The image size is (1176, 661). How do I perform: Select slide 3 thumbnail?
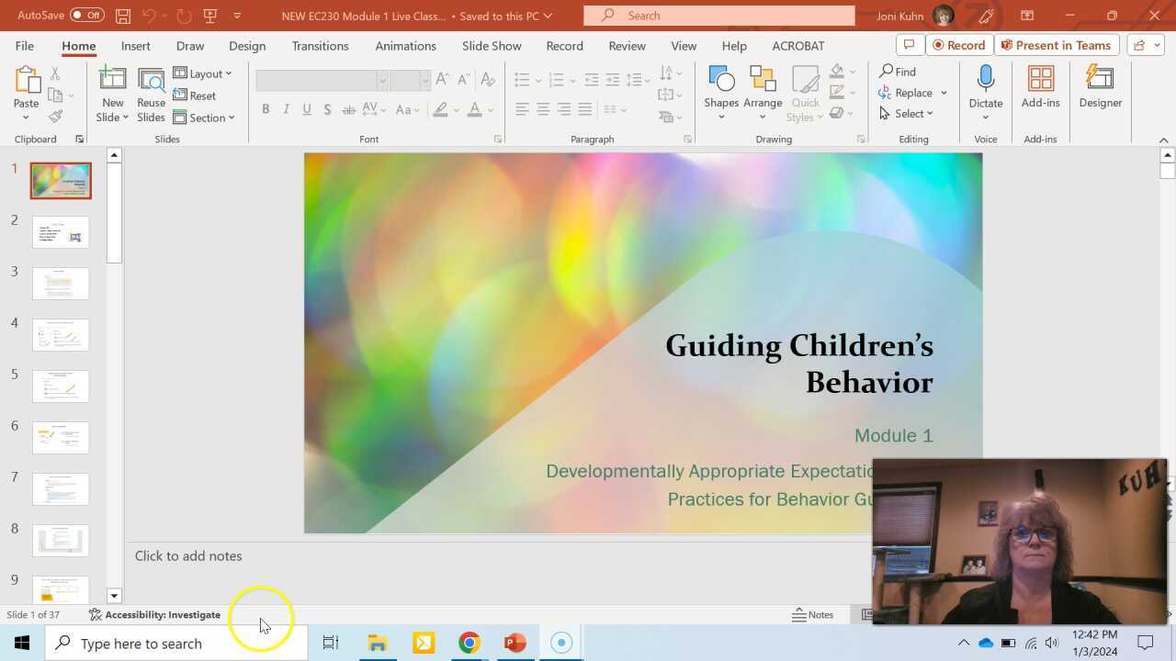(60, 284)
